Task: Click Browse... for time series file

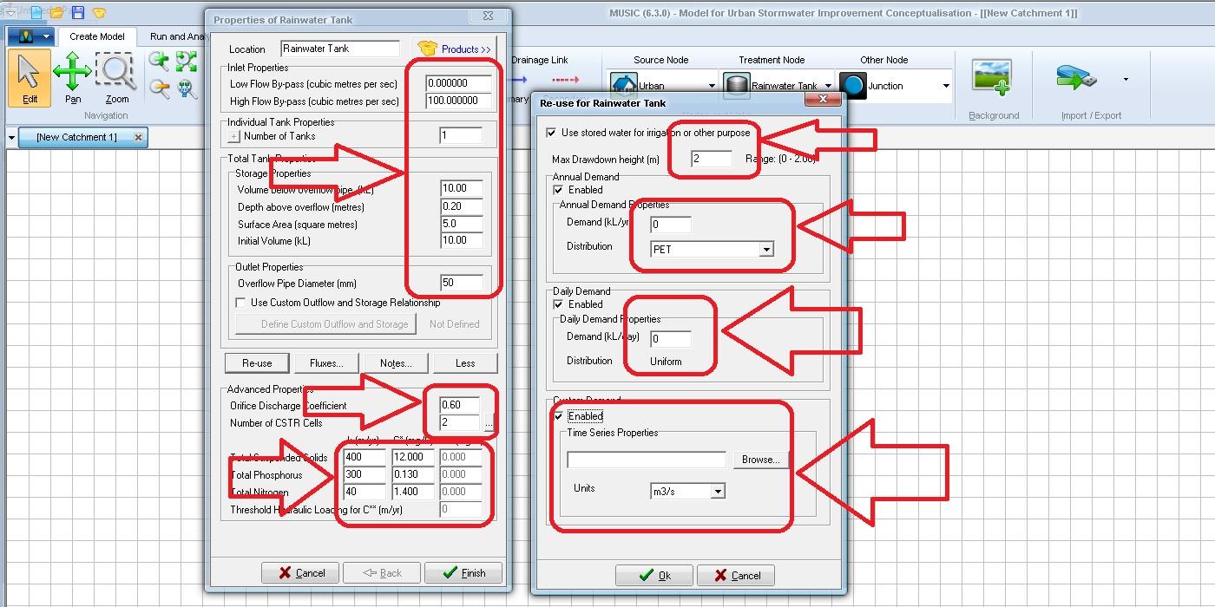Action: [761, 460]
